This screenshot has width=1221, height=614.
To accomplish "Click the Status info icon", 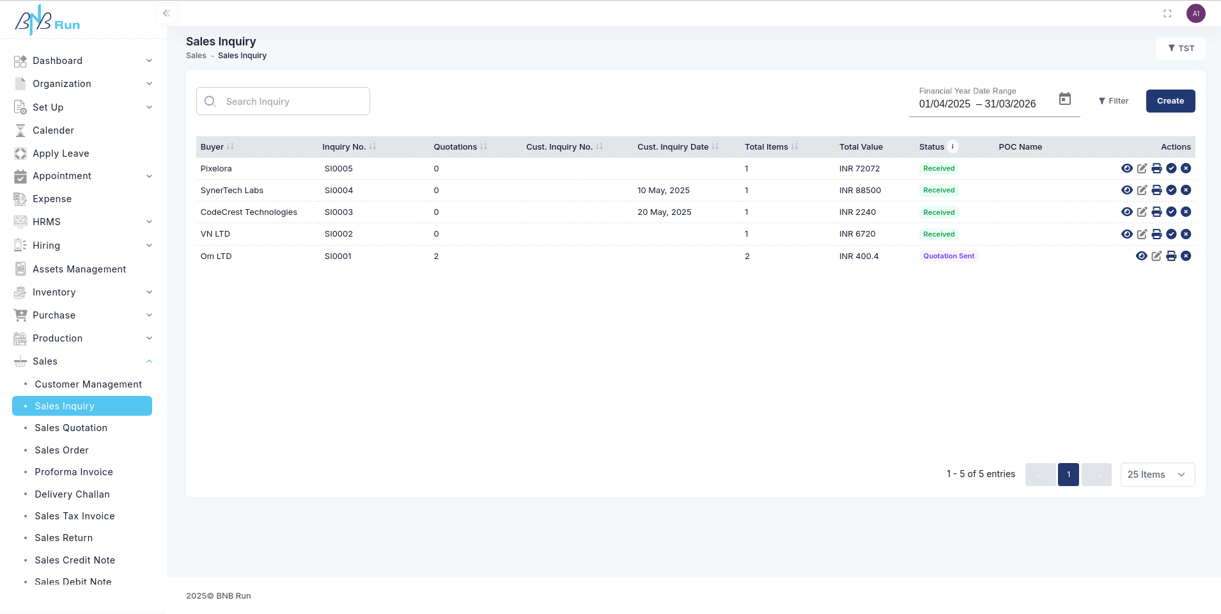I will point(953,146).
